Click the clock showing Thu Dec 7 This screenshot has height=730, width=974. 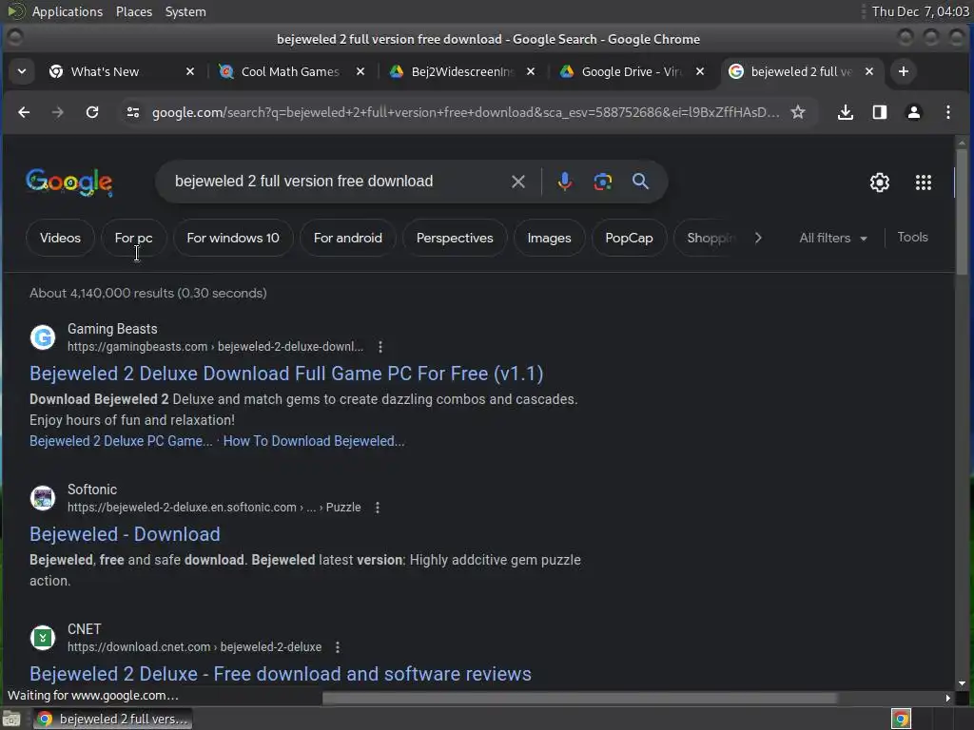click(x=920, y=11)
